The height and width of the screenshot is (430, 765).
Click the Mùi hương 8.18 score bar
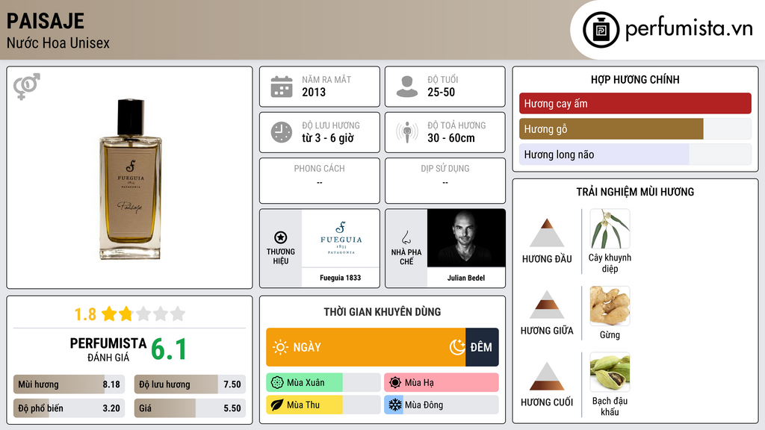point(69,384)
